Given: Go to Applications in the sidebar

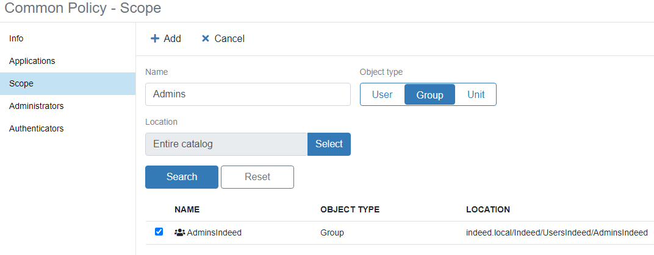Looking at the screenshot, I should (x=32, y=61).
